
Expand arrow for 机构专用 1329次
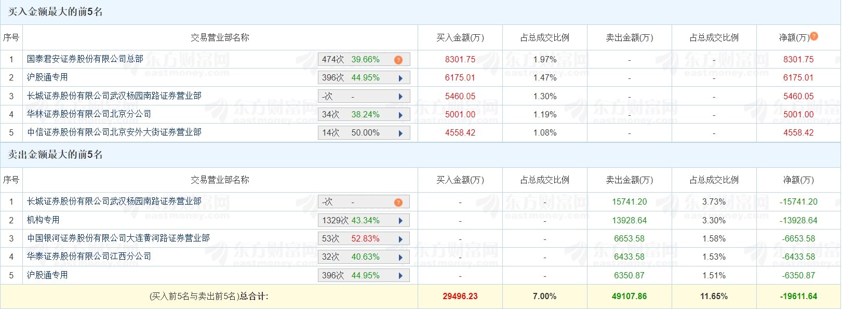400,221
